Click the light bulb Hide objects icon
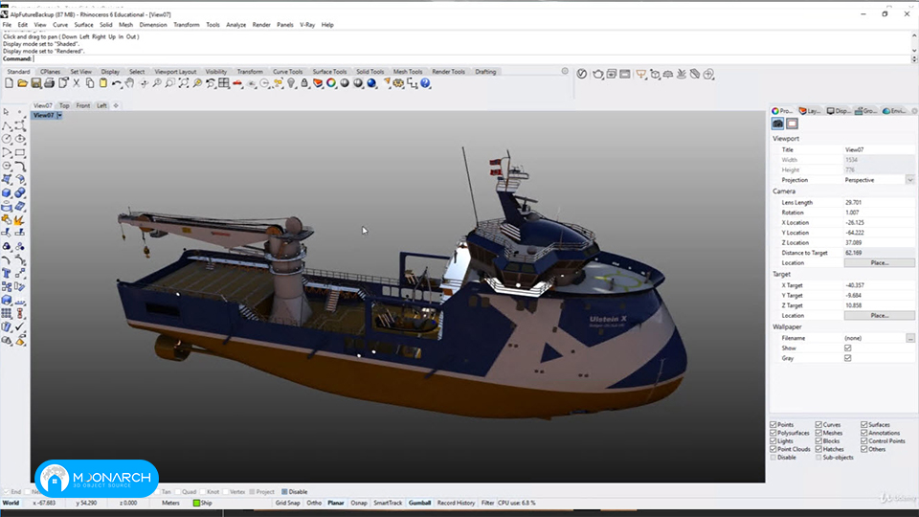 coord(291,84)
